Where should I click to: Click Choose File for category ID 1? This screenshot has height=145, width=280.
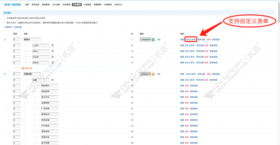pyautogui.click(x=145, y=40)
